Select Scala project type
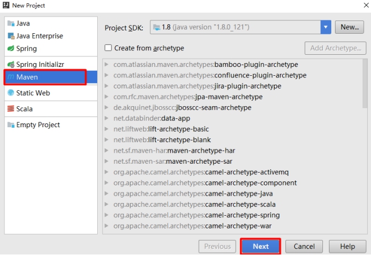The image size is (371, 255). [x=51, y=108]
